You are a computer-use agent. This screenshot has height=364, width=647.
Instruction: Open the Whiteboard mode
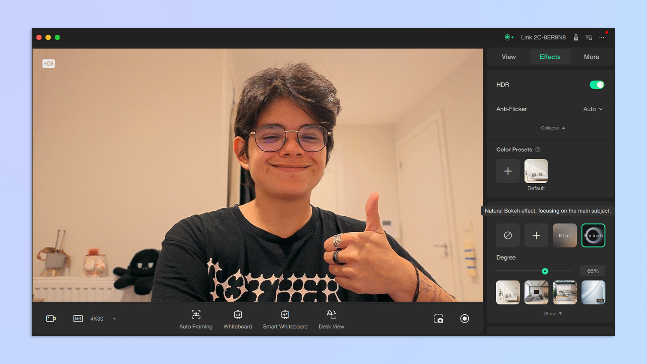point(238,315)
